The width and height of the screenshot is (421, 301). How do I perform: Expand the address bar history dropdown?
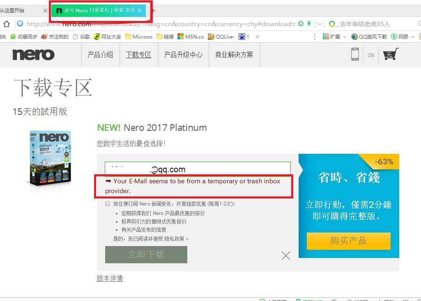click(x=320, y=24)
